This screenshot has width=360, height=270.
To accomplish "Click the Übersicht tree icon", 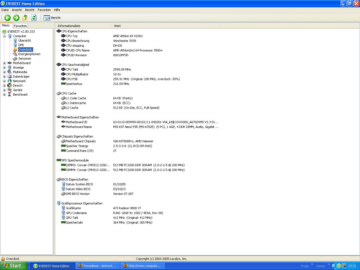I will pyautogui.click(x=15, y=40).
